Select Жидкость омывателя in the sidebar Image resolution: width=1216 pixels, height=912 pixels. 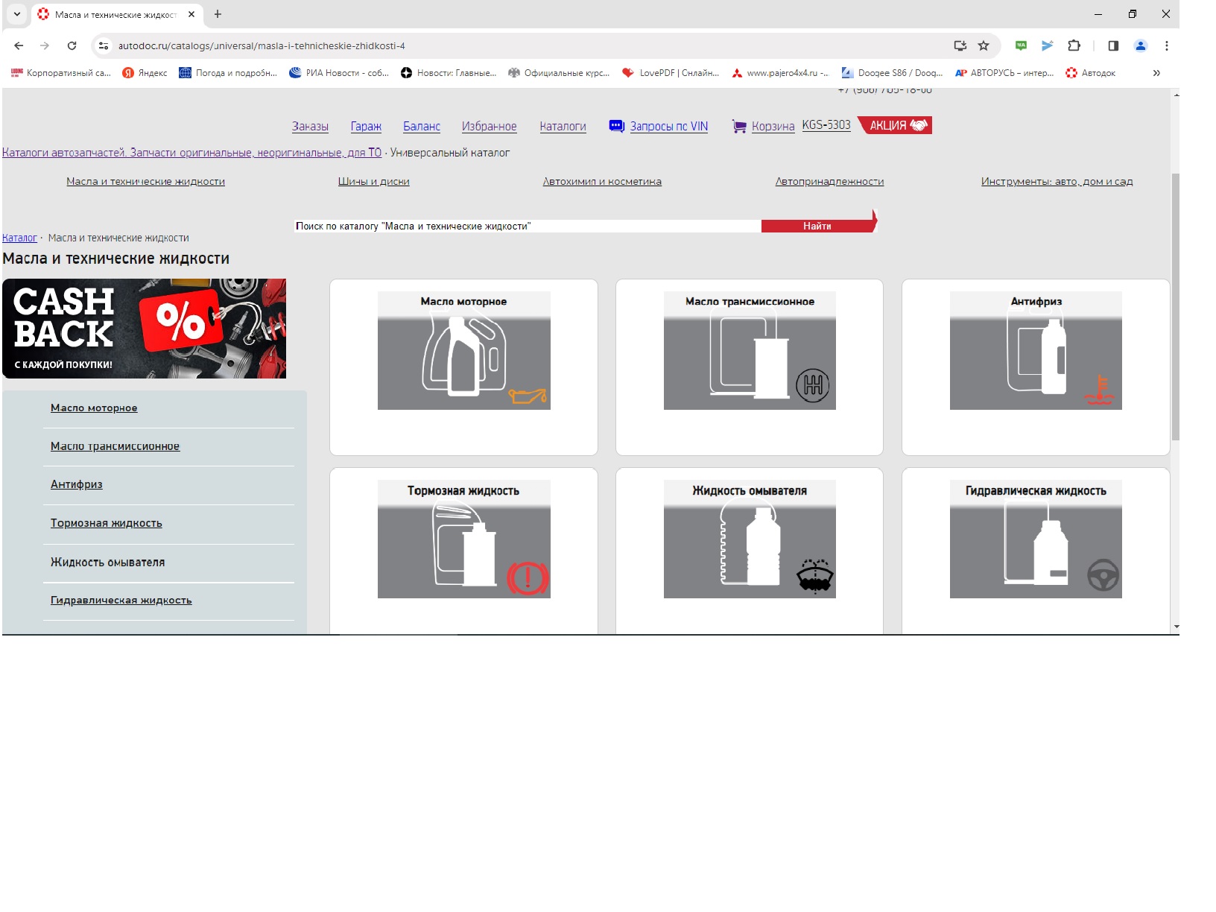tap(107, 562)
